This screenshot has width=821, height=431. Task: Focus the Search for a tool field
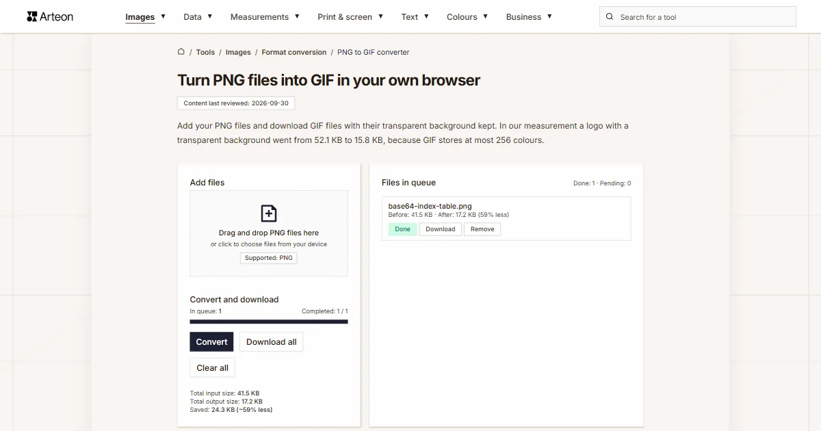click(698, 17)
